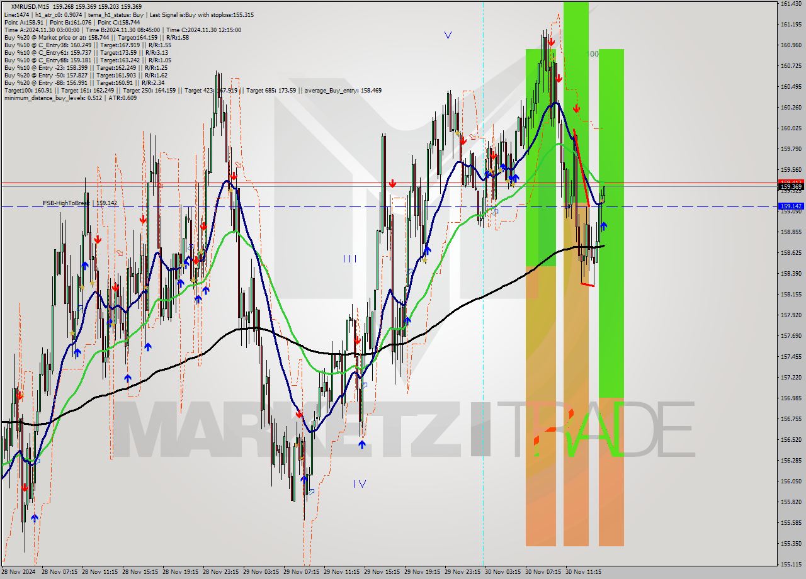Viewport: 806px width, 579px height.
Task: Click the '29 Nov 11:15' time axis label
Action: (x=342, y=573)
